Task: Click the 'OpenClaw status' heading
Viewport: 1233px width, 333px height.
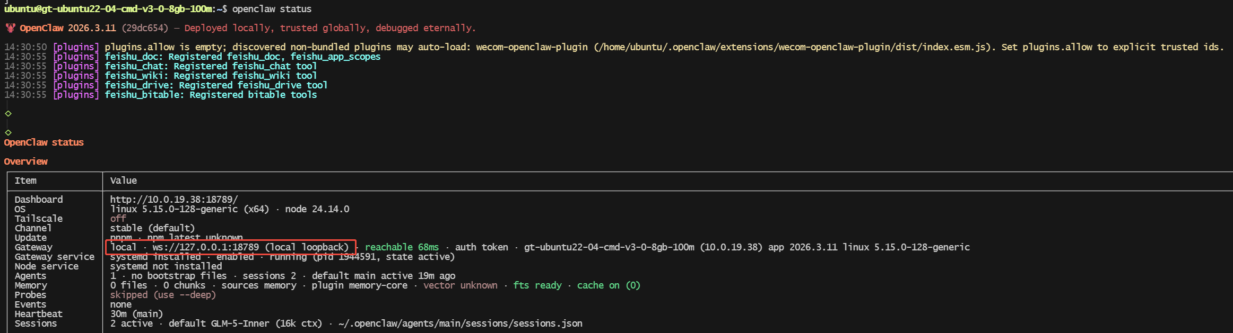Action: (44, 142)
